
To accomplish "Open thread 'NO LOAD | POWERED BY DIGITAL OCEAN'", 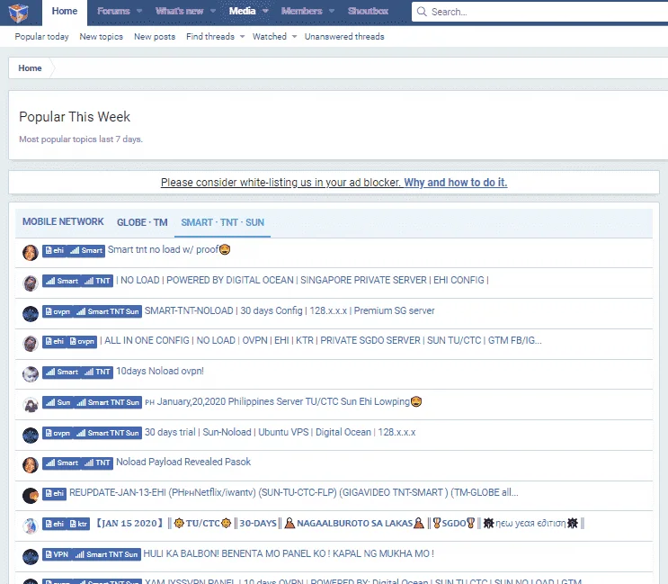I will [x=302, y=280].
